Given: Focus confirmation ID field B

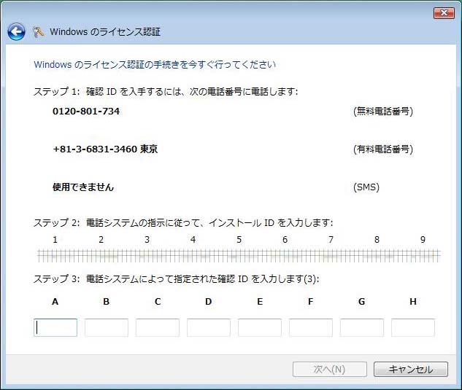Looking at the screenshot, I should point(107,327).
